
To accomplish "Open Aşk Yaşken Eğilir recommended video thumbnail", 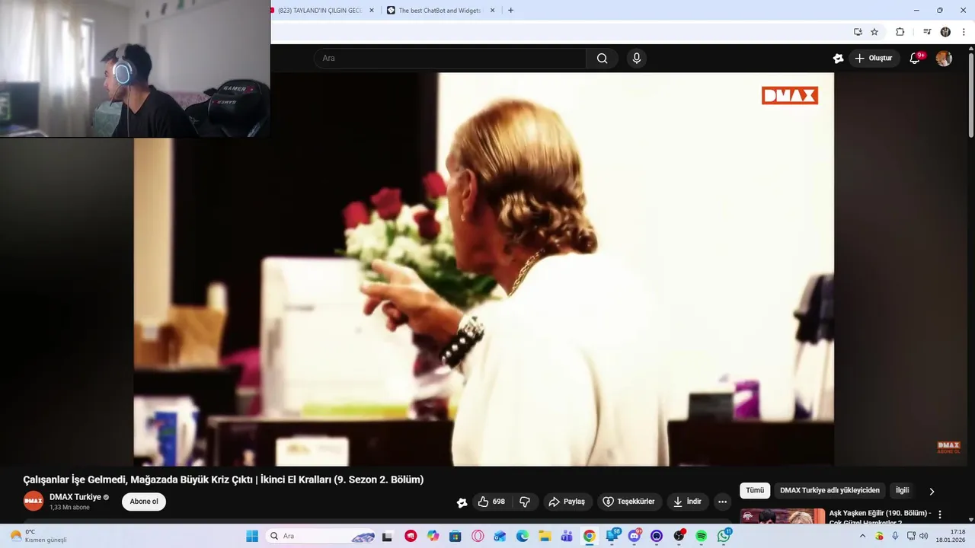I will tap(782, 516).
